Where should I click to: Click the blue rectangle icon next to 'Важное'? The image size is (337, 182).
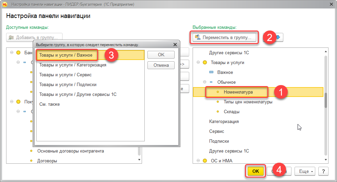click(x=211, y=72)
